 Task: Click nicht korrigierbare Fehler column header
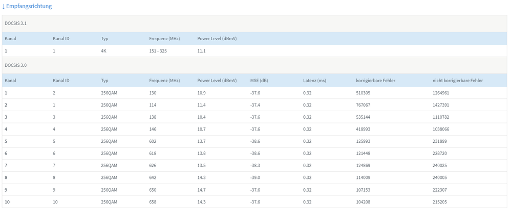click(458, 81)
